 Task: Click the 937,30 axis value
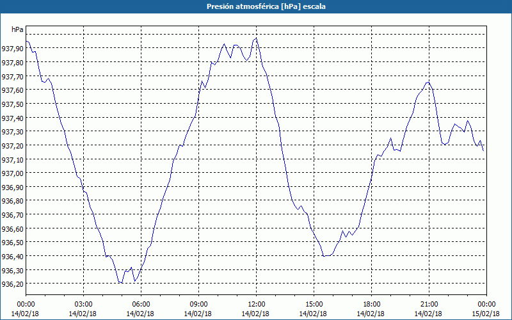pos(12,132)
